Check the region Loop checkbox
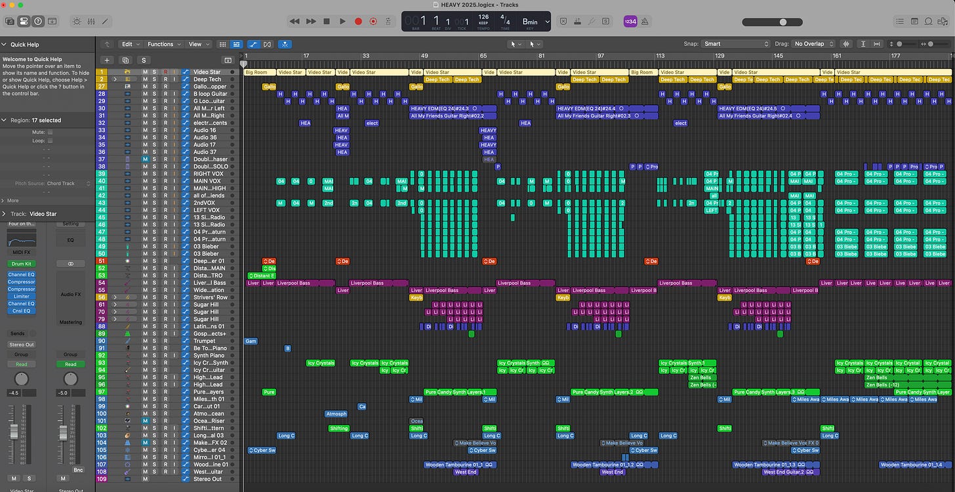Image resolution: width=955 pixels, height=492 pixels. click(50, 140)
